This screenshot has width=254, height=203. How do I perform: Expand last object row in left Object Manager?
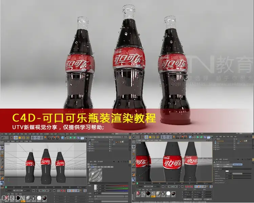(x=88, y=151)
